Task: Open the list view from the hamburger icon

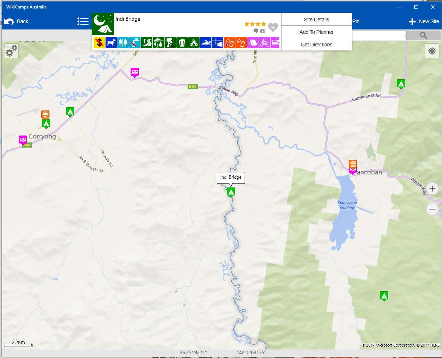Action: [x=83, y=21]
